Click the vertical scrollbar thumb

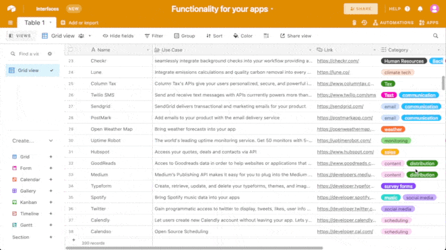tap(443, 83)
